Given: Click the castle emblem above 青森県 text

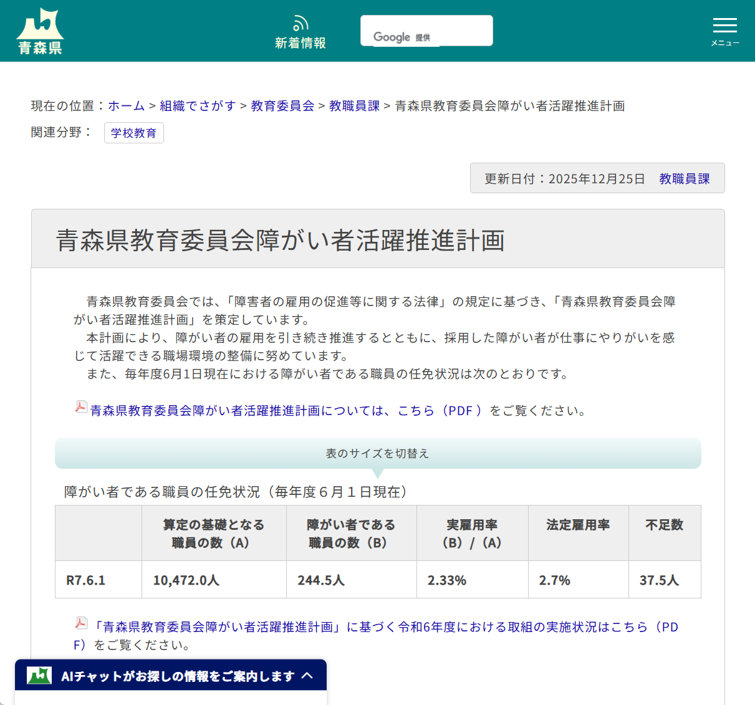Looking at the screenshot, I should click(x=39, y=20).
